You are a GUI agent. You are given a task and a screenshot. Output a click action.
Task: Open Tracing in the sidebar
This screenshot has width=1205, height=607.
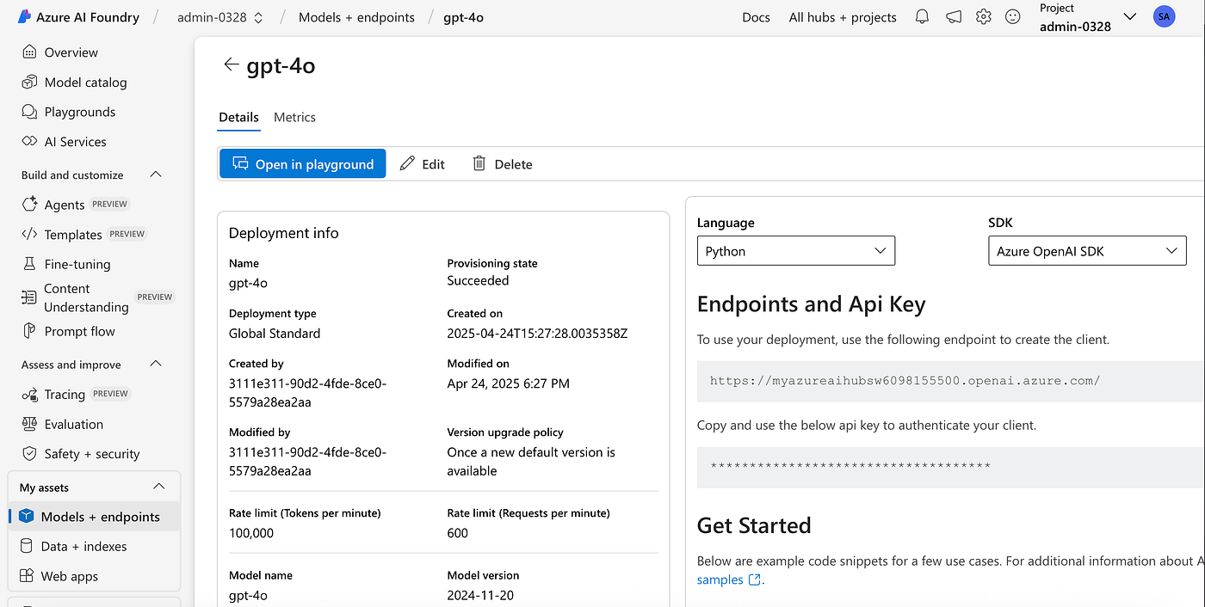(x=65, y=395)
